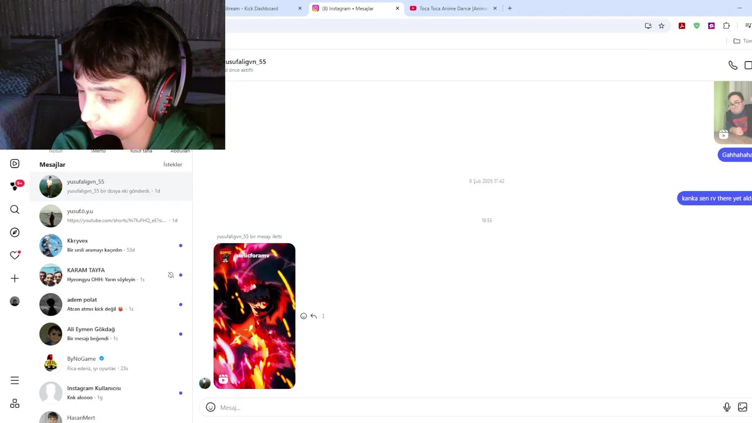Open İstekler message requests
The width and height of the screenshot is (752, 423).
pyautogui.click(x=173, y=164)
